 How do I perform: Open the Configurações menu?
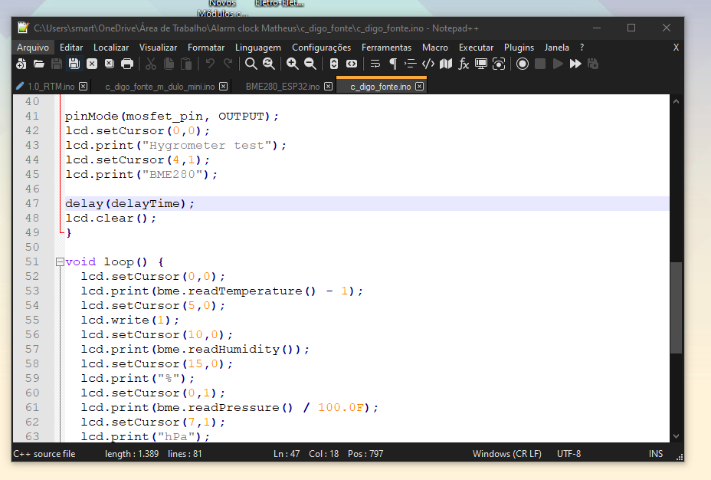point(322,48)
